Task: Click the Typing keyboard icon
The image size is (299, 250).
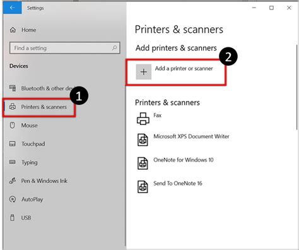Action: pos(13,162)
